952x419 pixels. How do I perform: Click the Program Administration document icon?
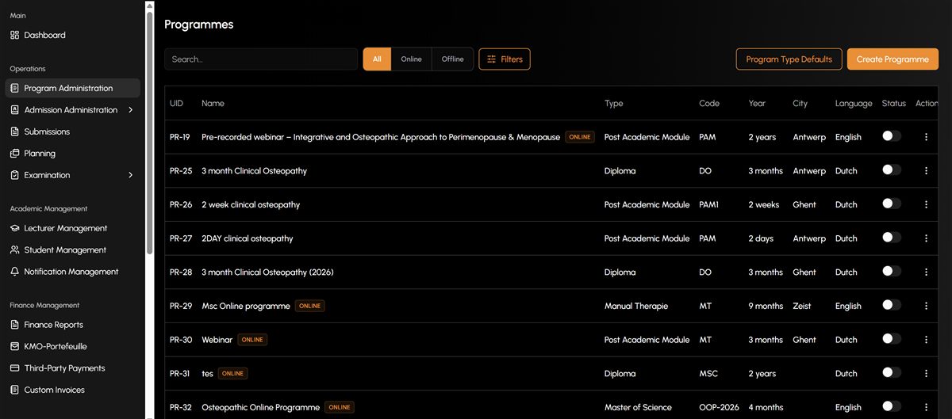(x=14, y=88)
